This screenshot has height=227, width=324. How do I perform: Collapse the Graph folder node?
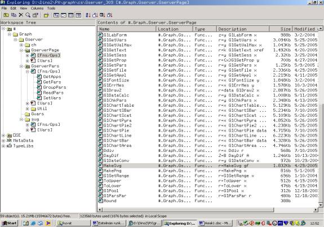[x=10, y=34]
